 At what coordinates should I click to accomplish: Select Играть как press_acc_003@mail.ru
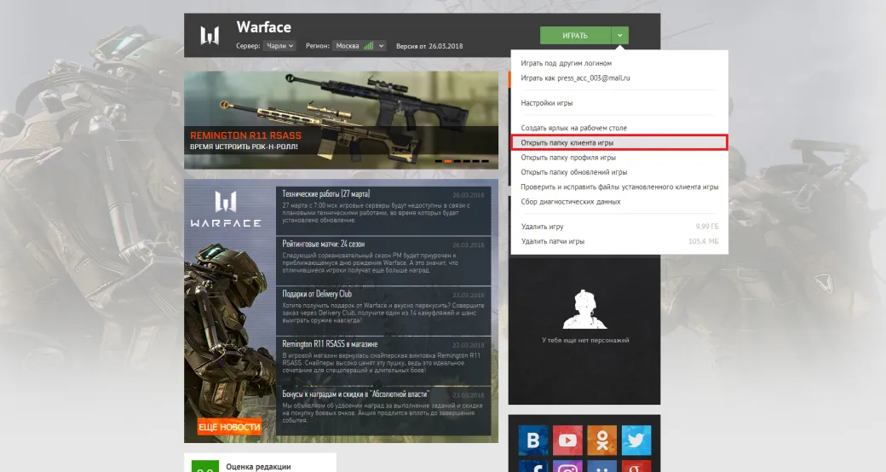[x=575, y=78]
